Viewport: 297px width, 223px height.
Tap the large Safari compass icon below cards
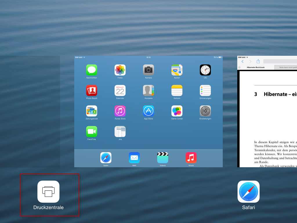point(249,192)
